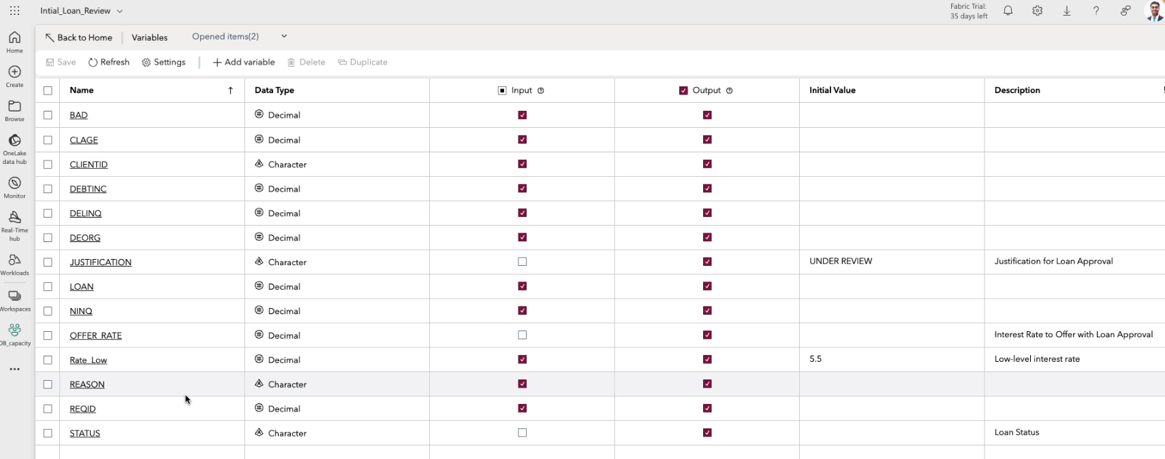Screen dimensions: 1165x459
Task: Open the app launcher grid icon
Action: coord(14,11)
